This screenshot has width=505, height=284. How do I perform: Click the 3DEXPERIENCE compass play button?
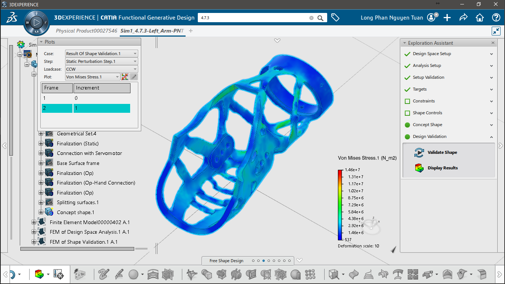tap(36, 23)
